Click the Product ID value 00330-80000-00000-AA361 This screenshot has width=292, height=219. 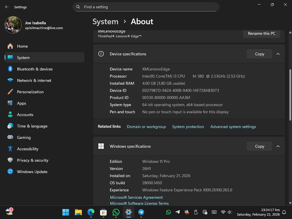click(x=166, y=98)
